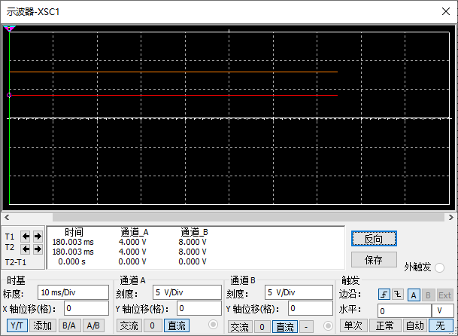The width and height of the screenshot is (458, 336).
Task: Click T1 channel A value 4.000 V
Action: [x=132, y=242]
